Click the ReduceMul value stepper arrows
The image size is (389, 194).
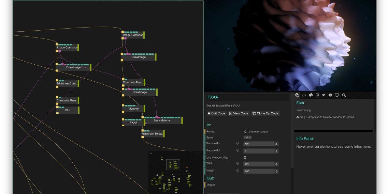276,151
